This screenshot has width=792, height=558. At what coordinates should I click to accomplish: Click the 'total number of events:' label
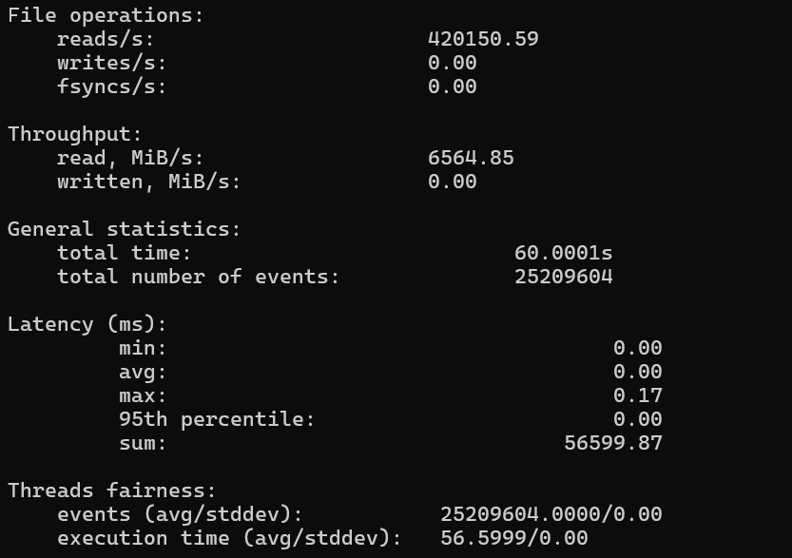[x=198, y=277]
